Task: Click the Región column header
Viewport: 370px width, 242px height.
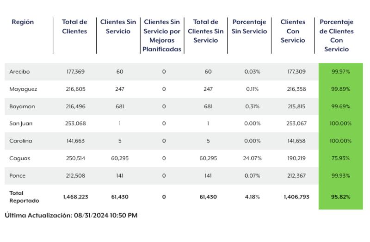Action: (x=23, y=22)
